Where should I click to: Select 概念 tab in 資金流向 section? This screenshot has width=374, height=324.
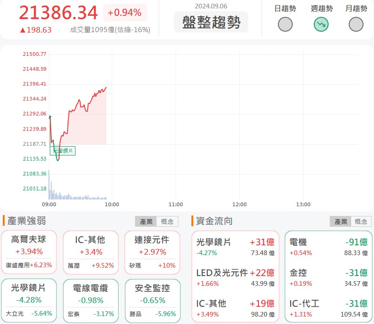361,222
